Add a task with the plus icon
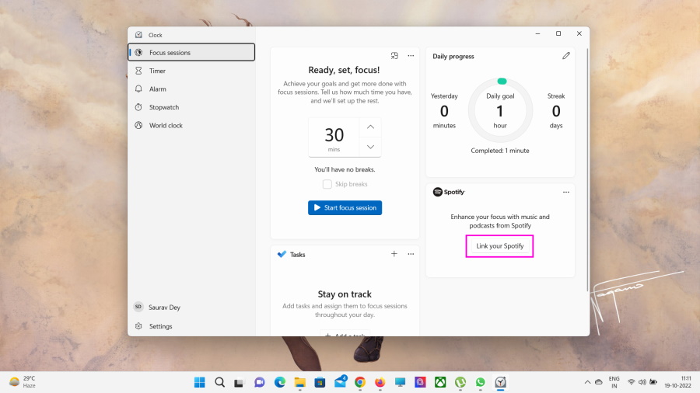The height and width of the screenshot is (393, 700). [394, 254]
